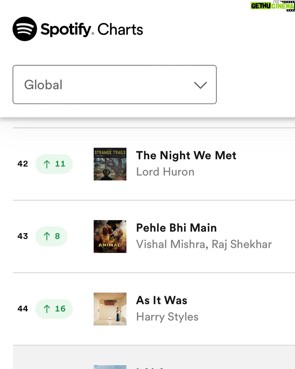
Task: Click the Gethu Cinema watermark logo
Action: click(x=273, y=6)
